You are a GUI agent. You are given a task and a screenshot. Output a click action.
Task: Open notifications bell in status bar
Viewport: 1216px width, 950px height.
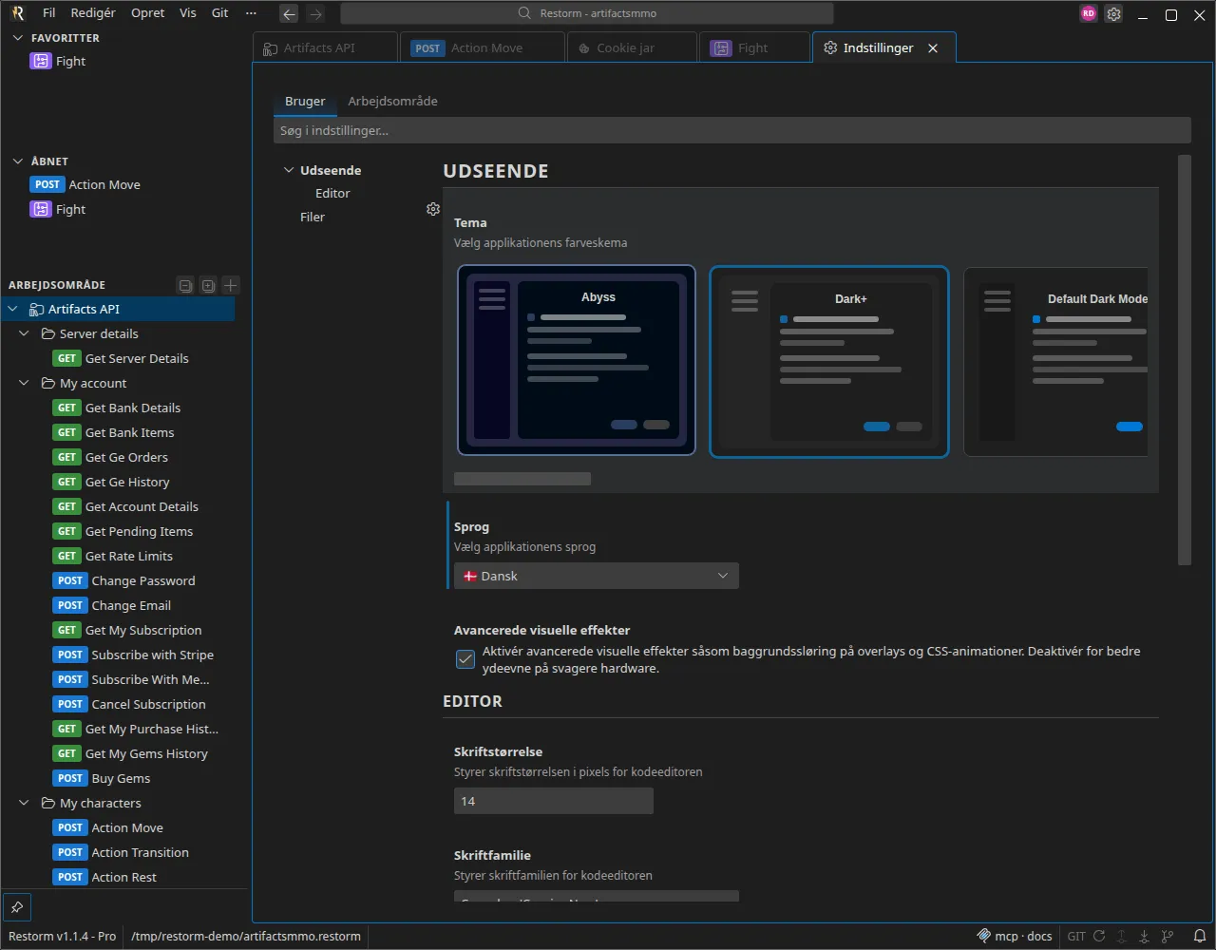1199,936
